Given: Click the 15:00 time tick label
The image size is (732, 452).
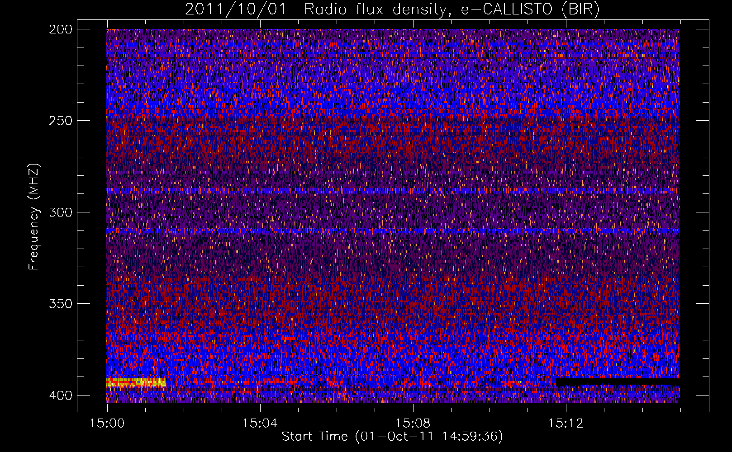Looking at the screenshot, I should [x=107, y=424].
